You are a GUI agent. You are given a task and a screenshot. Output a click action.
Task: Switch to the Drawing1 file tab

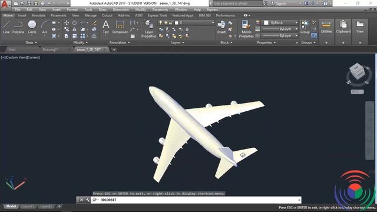50,49
